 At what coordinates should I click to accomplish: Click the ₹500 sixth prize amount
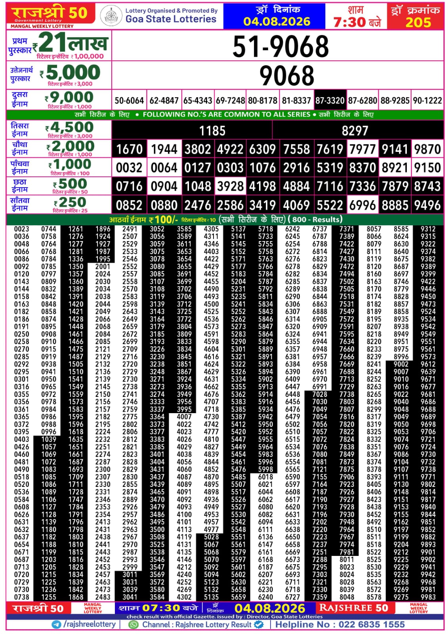point(70,184)
